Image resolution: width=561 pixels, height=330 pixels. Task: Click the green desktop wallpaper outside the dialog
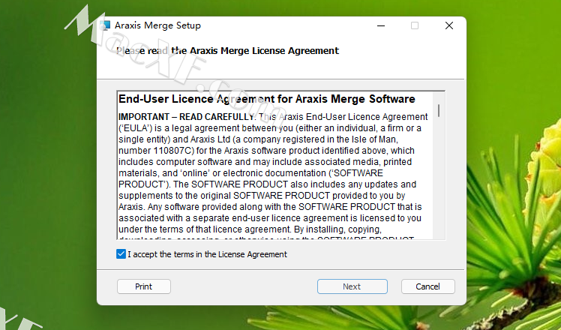(x=46, y=179)
